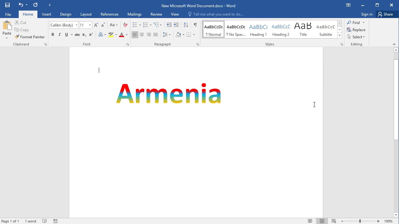Click the Replace button
Viewport: 399px width, 224px height.
point(356,30)
